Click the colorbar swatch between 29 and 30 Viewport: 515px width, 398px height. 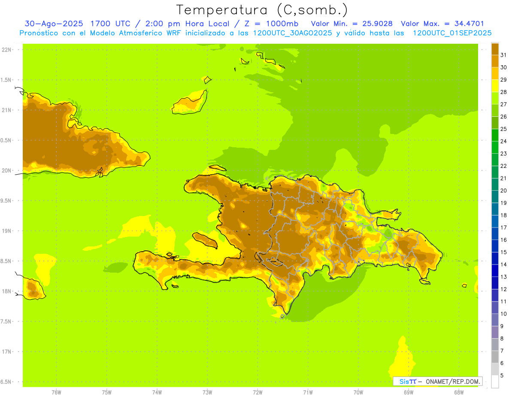[495, 73]
